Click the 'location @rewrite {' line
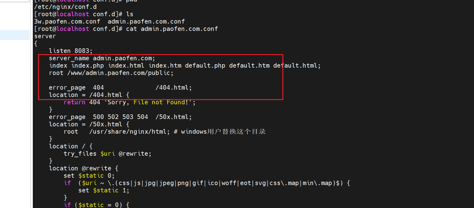 click(83, 168)
